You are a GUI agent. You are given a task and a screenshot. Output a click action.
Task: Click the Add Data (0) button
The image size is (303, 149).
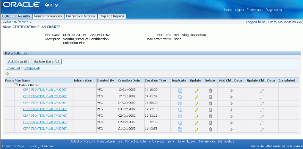pyautogui.click(x=18, y=62)
